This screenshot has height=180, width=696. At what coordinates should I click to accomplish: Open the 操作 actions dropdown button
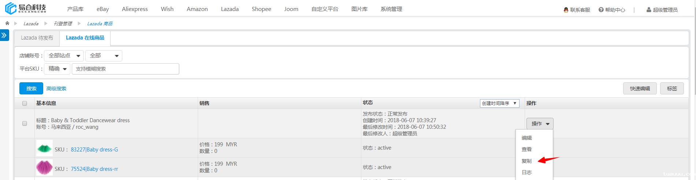tap(540, 124)
